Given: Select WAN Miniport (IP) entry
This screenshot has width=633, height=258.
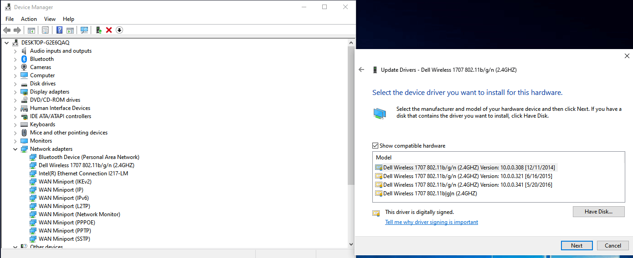Looking at the screenshot, I should pos(61,190).
